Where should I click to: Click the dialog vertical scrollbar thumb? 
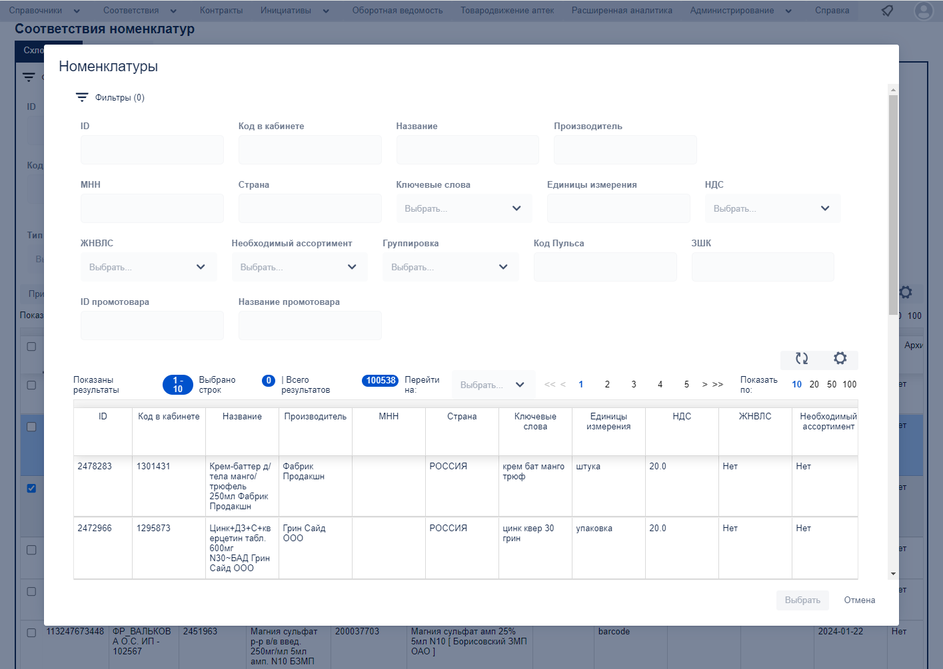pos(893,204)
